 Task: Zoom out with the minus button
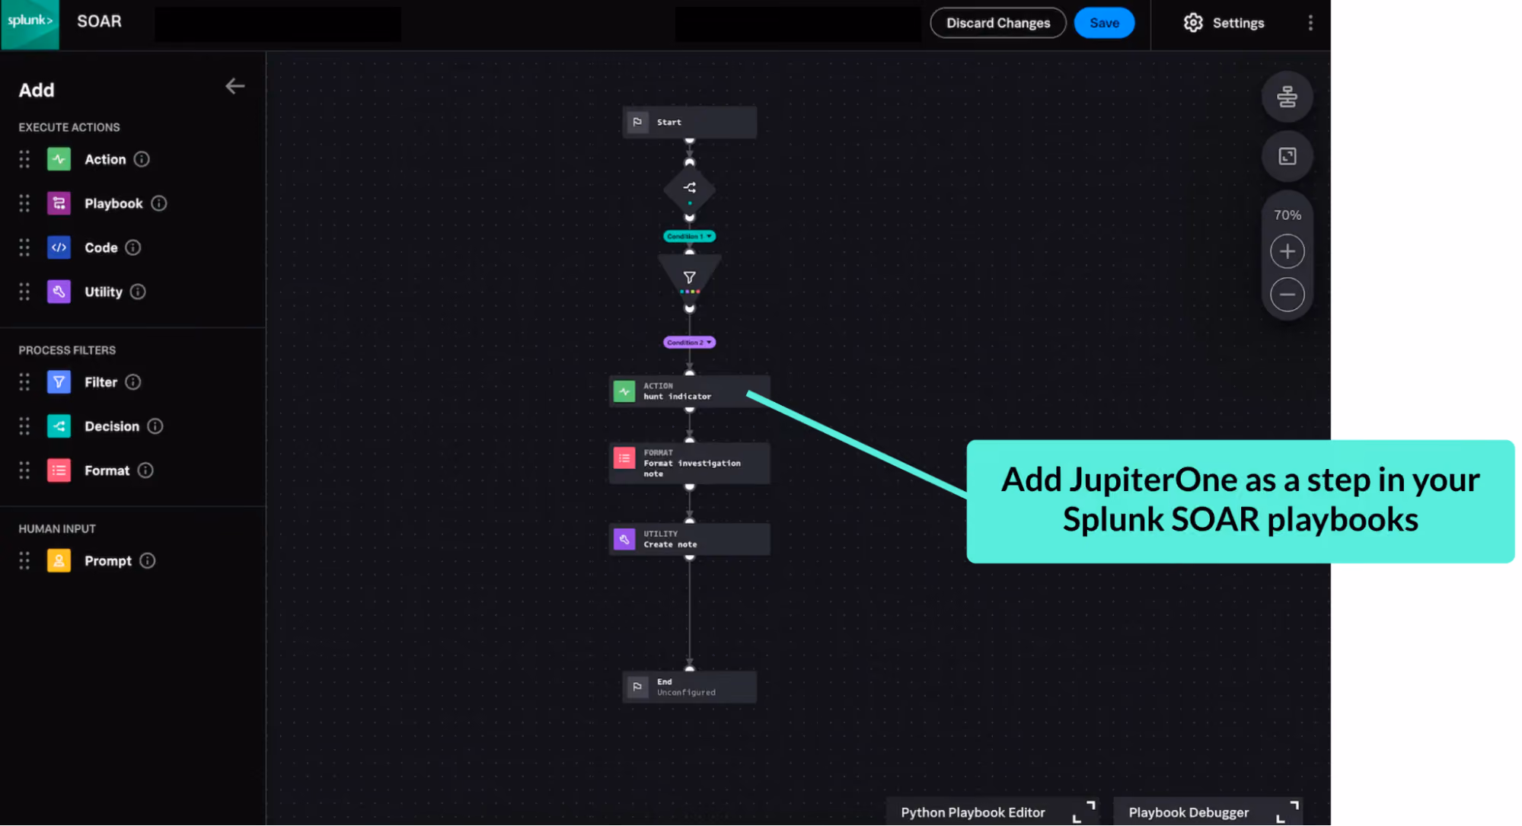(x=1287, y=295)
